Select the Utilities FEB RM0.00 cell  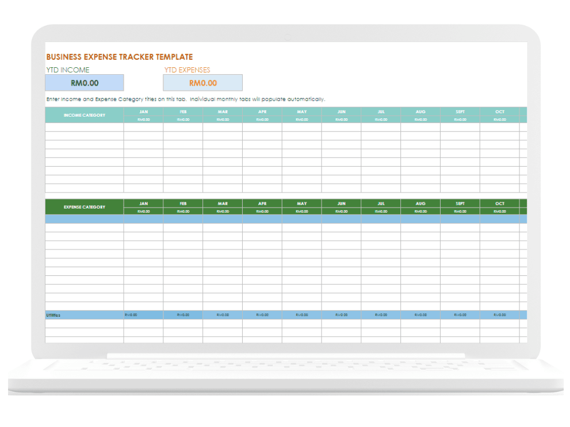[x=183, y=315]
